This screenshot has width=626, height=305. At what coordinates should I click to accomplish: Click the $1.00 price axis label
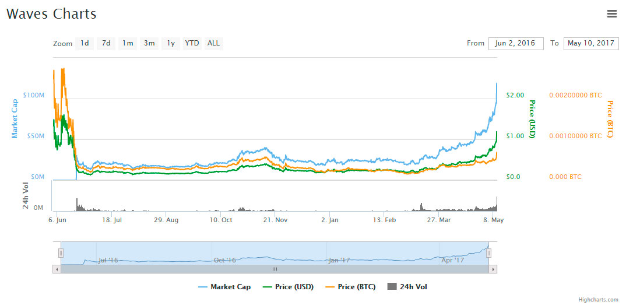[x=515, y=136]
